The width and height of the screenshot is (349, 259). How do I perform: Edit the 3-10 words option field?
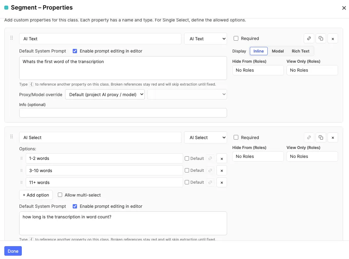(104, 170)
